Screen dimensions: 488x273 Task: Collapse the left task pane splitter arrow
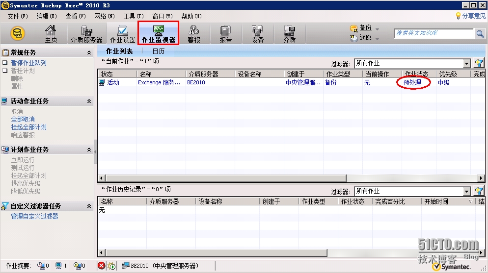(x=96, y=152)
